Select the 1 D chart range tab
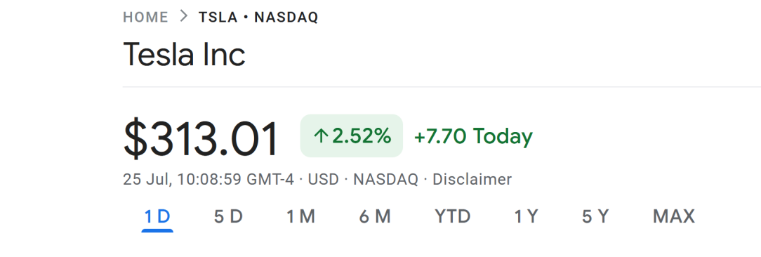This screenshot has height=257, width=761. pyautogui.click(x=157, y=216)
